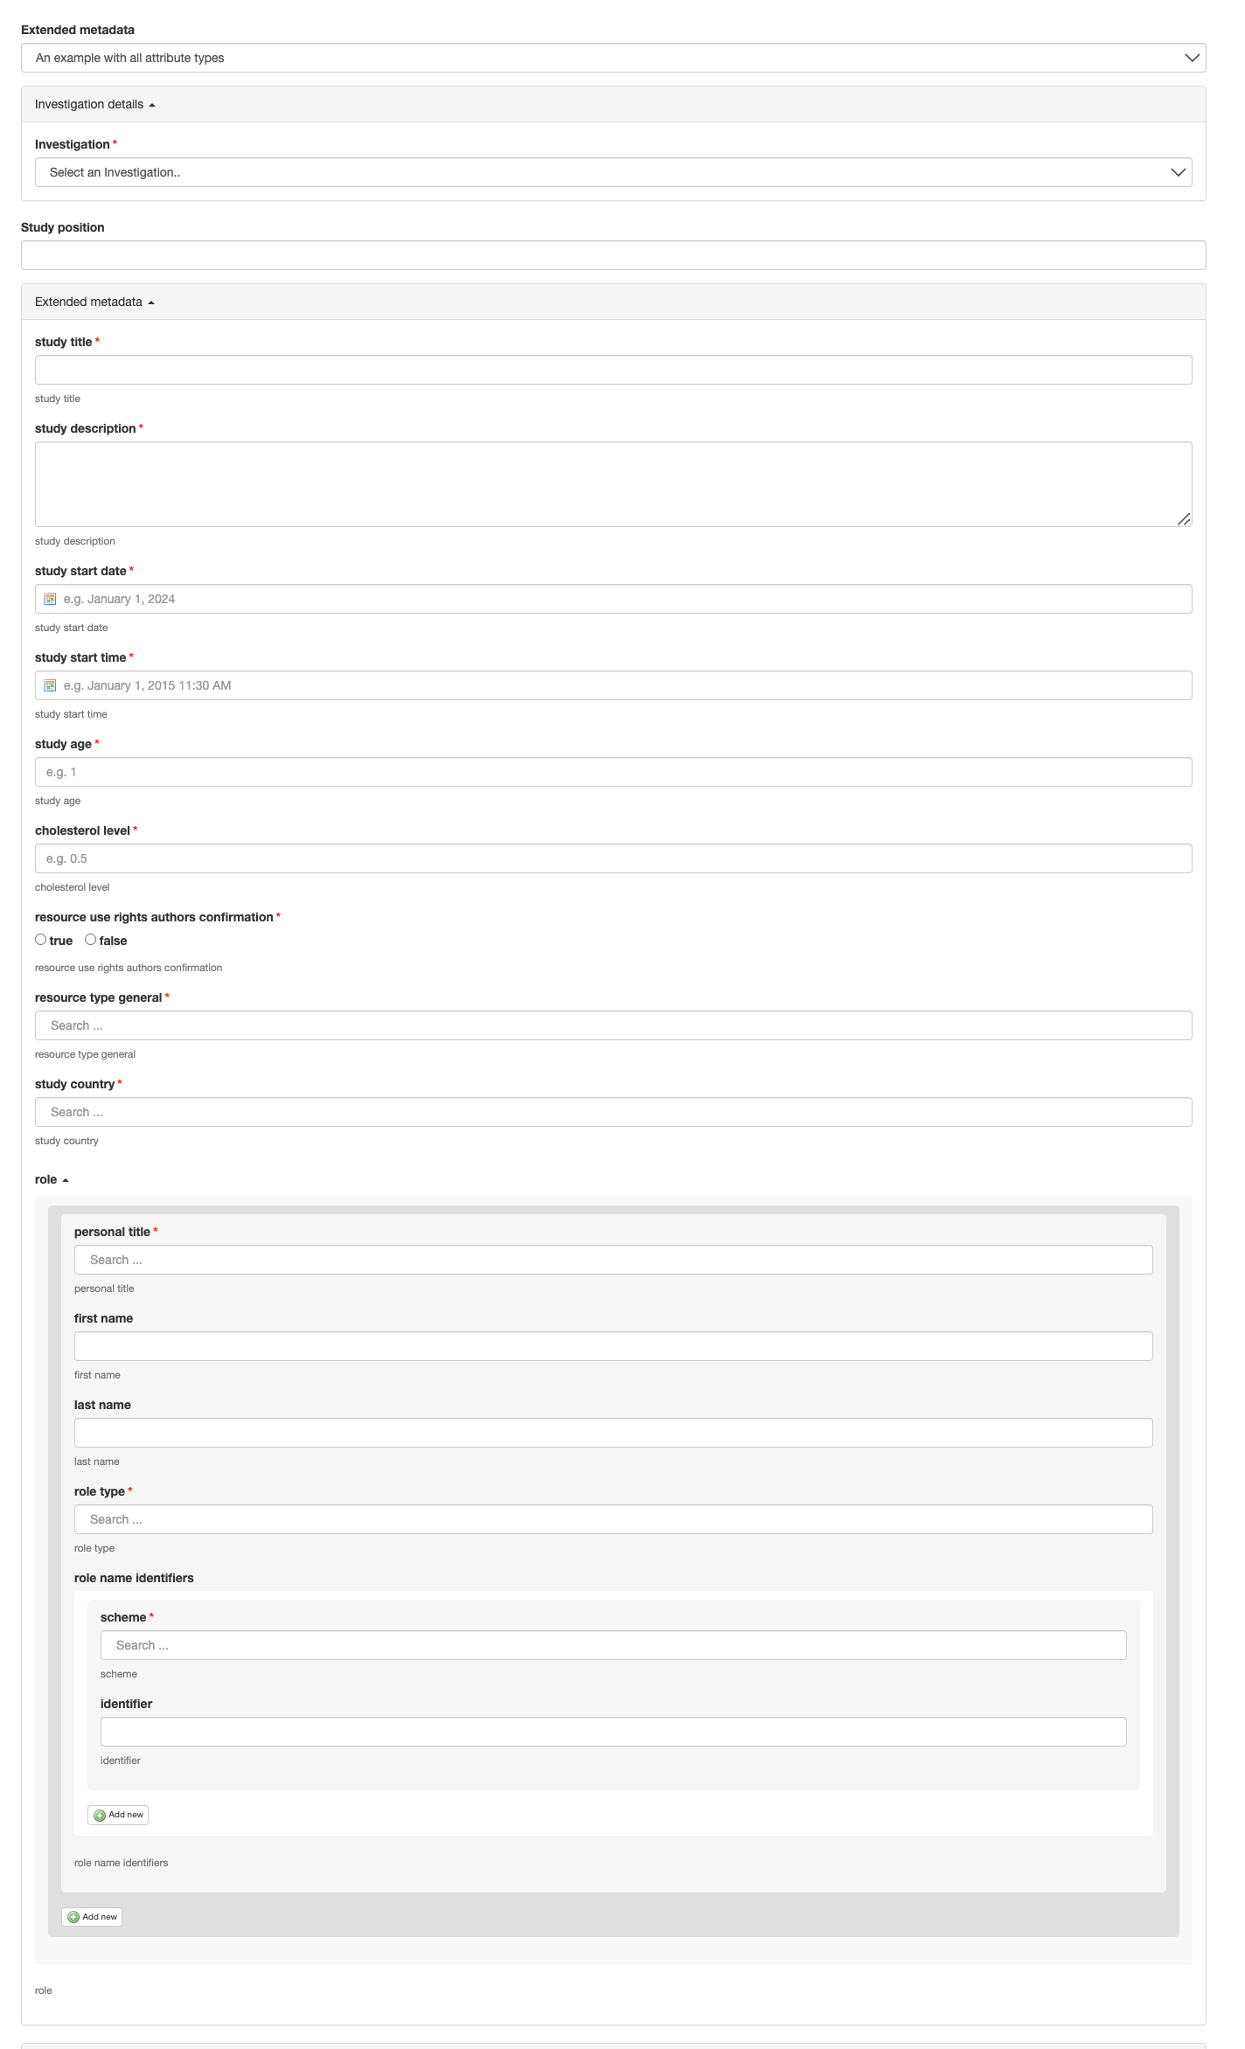1245x2049 pixels.
Task: Click the role type search field
Action: [x=613, y=1519]
